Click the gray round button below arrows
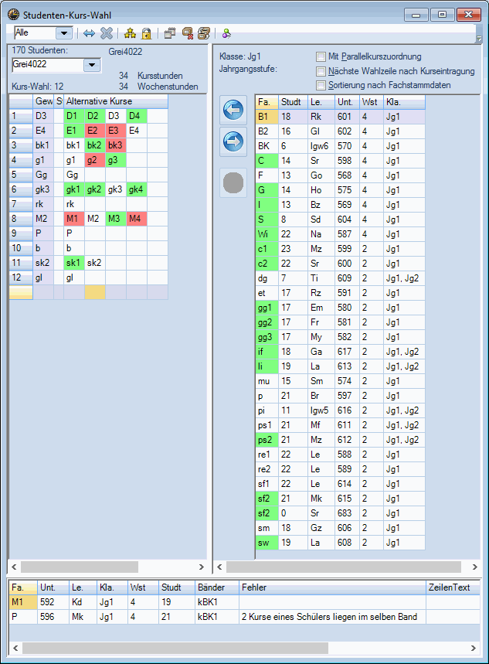The height and width of the screenshot is (664, 489). point(233,182)
